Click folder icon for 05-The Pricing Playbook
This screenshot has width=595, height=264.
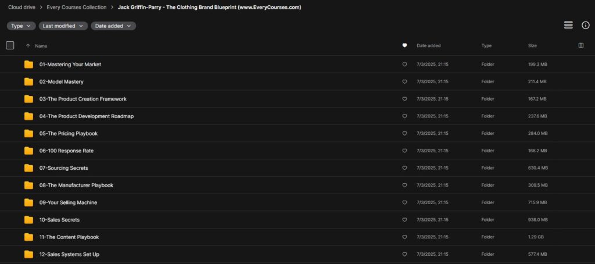point(28,134)
